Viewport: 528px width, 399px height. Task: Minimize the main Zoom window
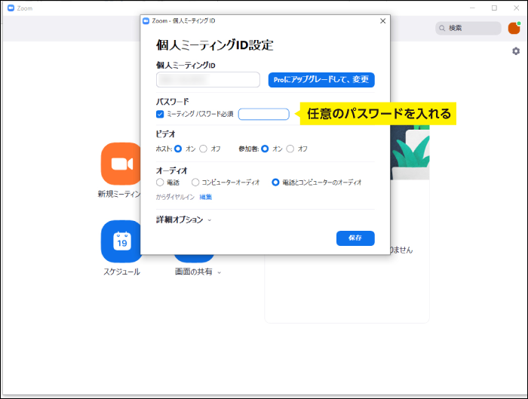(472, 8)
